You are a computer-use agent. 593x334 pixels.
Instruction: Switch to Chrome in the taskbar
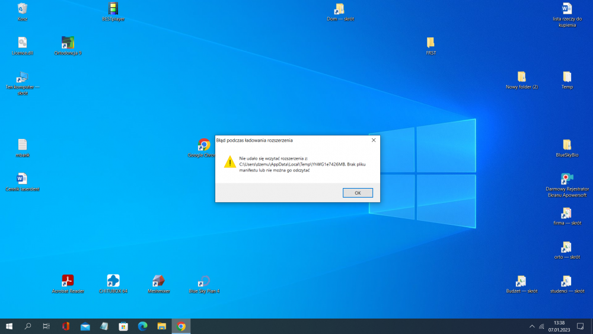coord(181,326)
